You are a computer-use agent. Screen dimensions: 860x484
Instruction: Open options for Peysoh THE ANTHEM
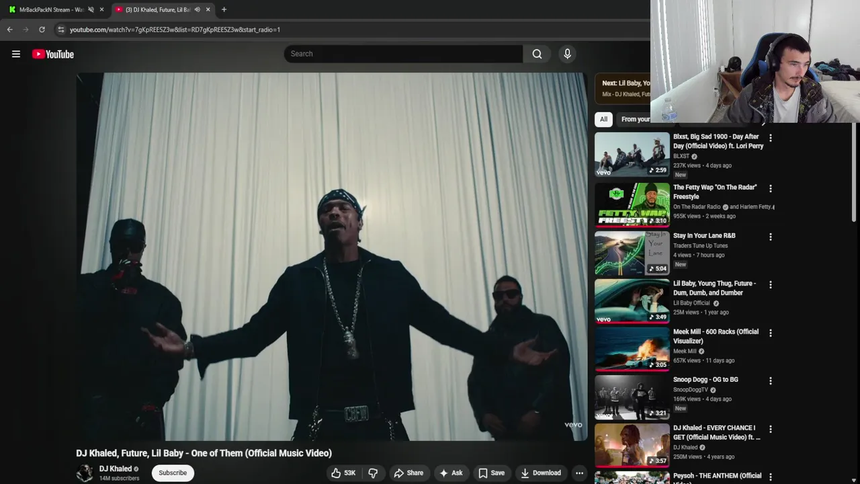pos(771,477)
